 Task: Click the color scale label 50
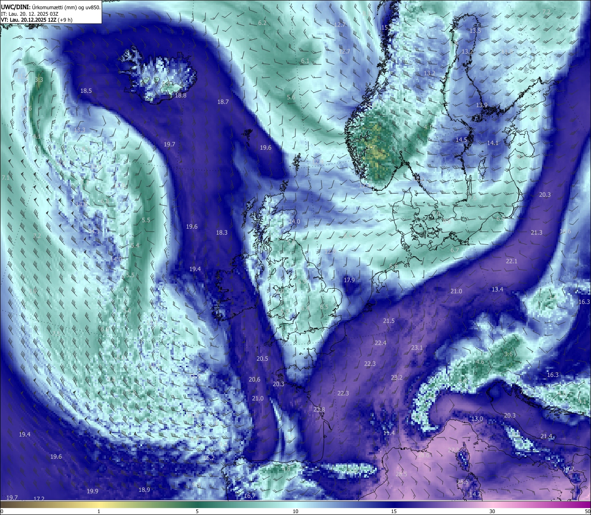click(x=587, y=511)
